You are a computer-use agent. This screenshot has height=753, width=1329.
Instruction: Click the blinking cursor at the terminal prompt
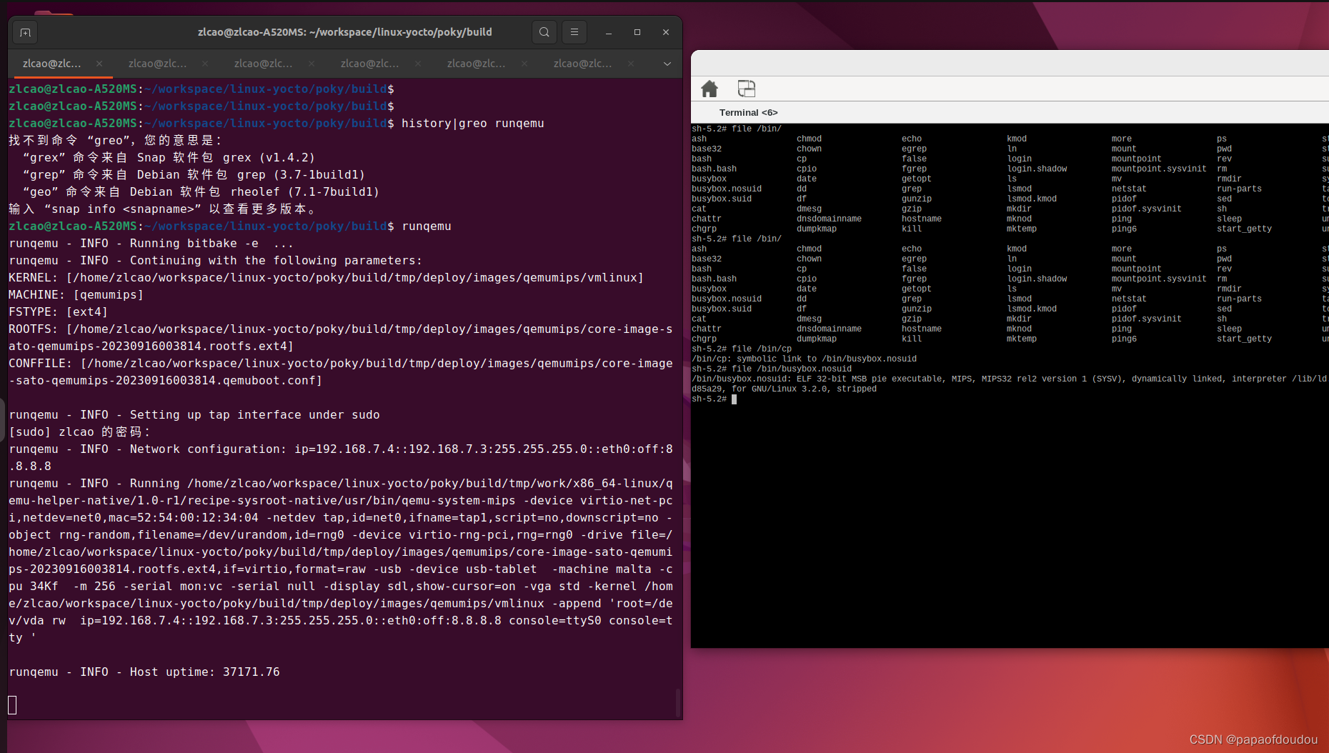pyautogui.click(x=734, y=399)
